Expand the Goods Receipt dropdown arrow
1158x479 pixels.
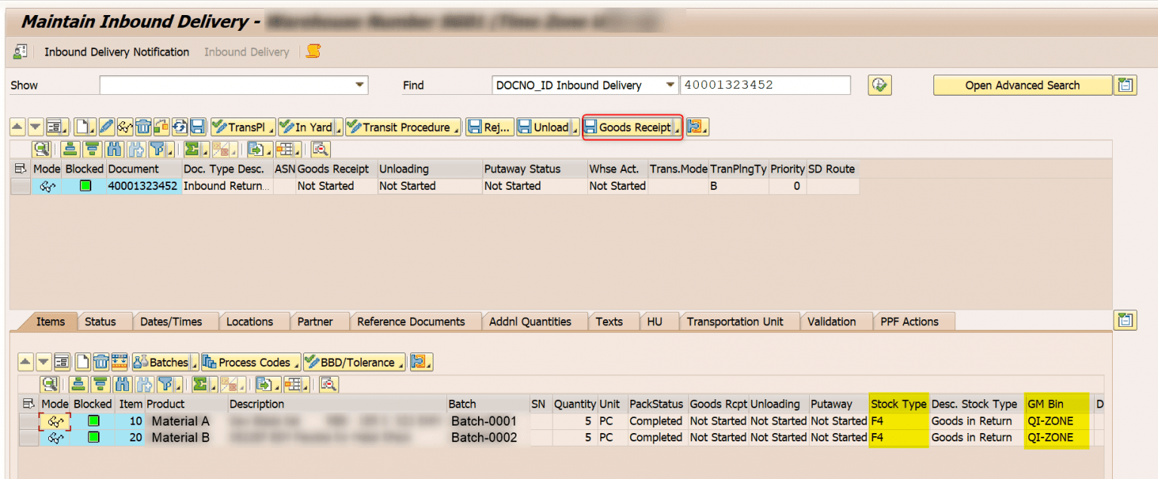pyautogui.click(x=676, y=127)
